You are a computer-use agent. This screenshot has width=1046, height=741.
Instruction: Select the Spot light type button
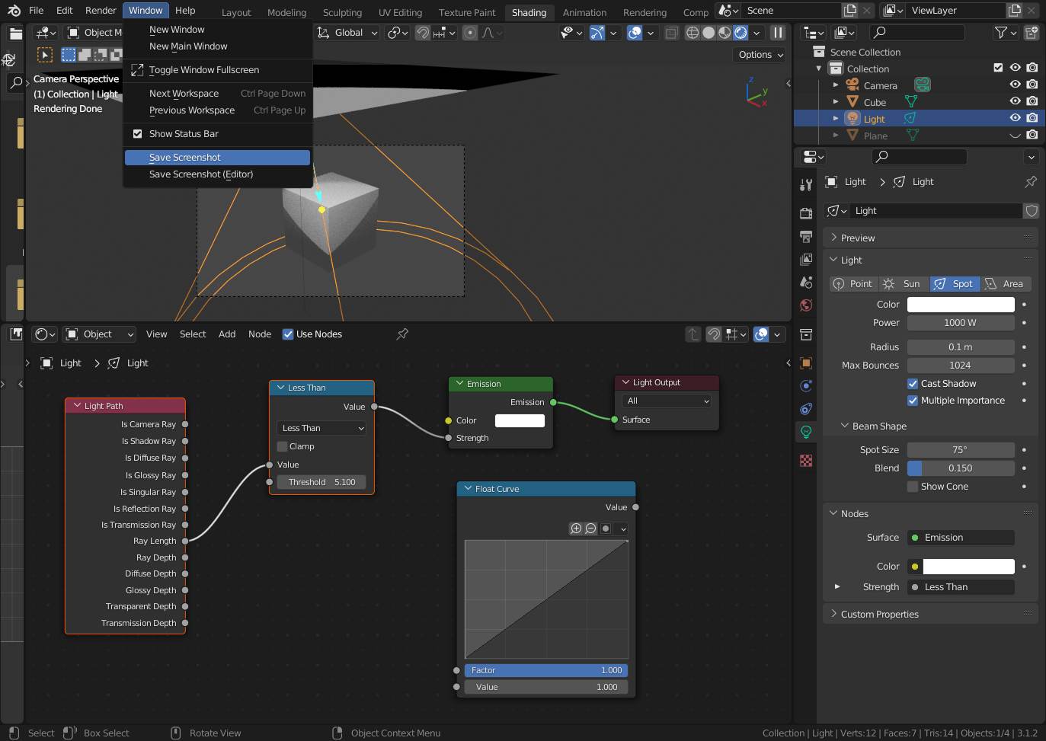click(955, 283)
